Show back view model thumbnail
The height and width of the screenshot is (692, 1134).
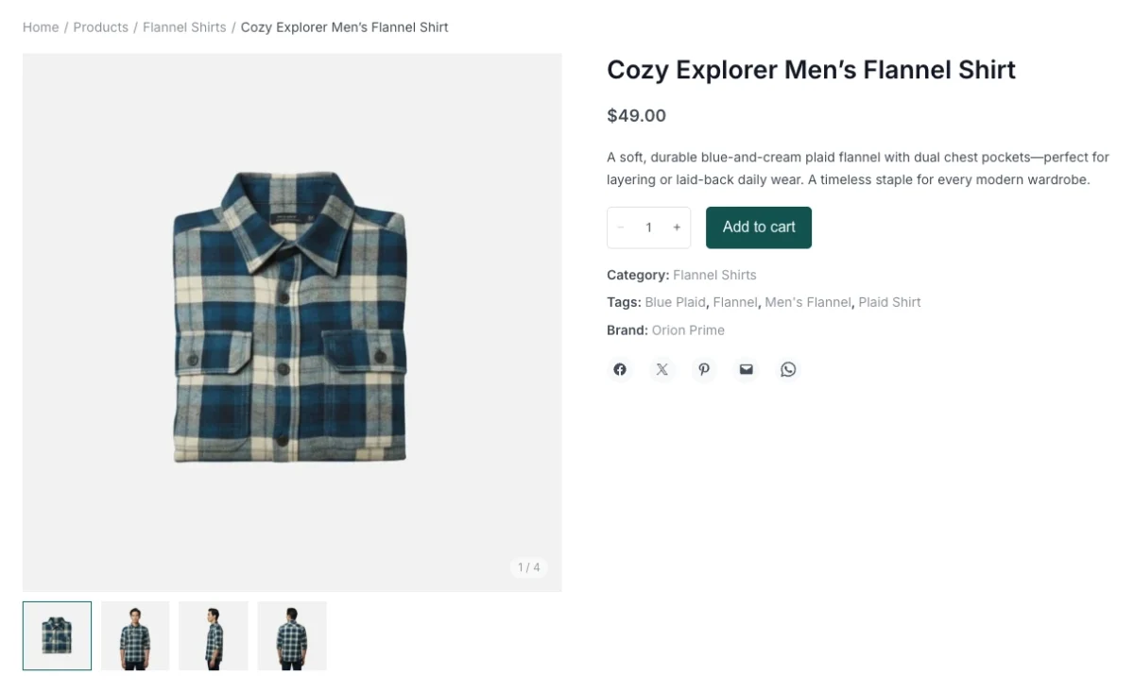(x=292, y=635)
